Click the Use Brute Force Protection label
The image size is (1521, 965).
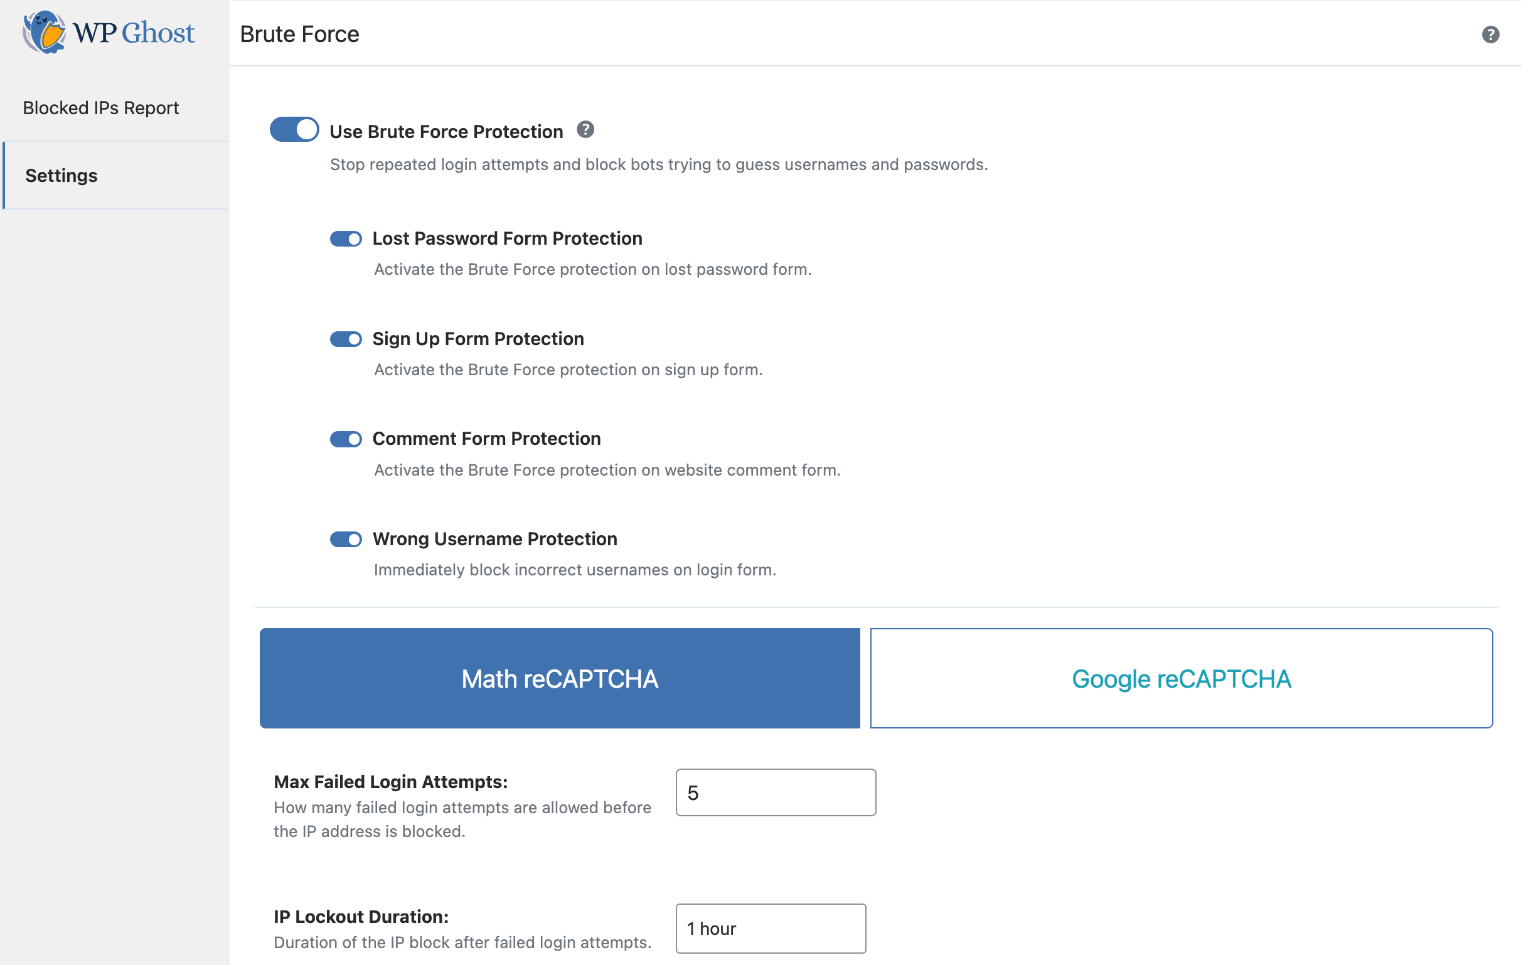point(446,131)
